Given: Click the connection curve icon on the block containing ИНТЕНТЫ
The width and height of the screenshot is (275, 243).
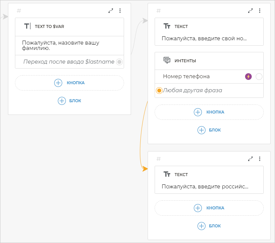Looking at the screenshot, I should click(250, 11).
